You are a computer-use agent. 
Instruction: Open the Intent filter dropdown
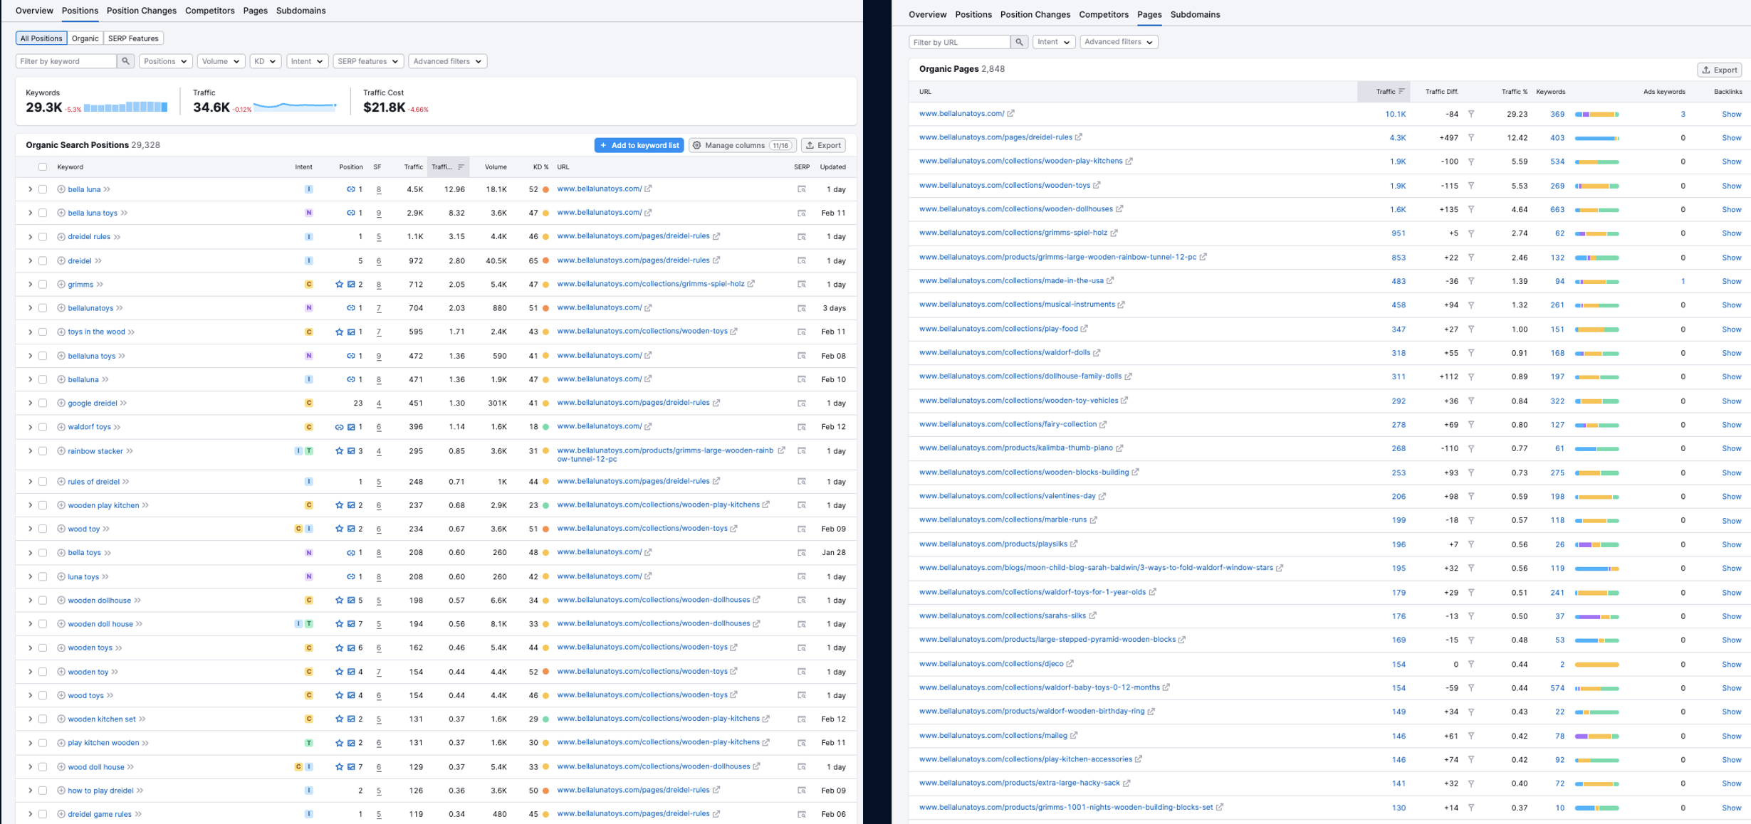[x=306, y=61]
